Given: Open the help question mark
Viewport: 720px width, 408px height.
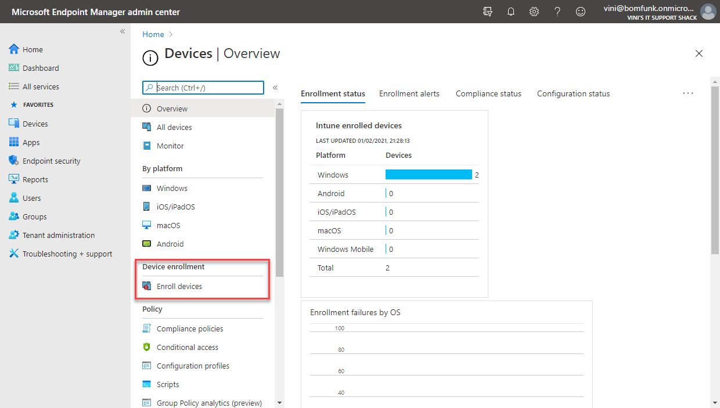Looking at the screenshot, I should [x=557, y=12].
